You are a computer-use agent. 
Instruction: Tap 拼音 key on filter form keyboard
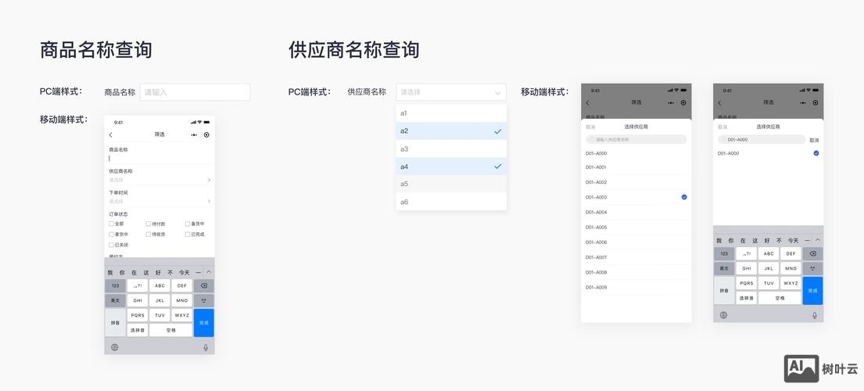click(115, 323)
